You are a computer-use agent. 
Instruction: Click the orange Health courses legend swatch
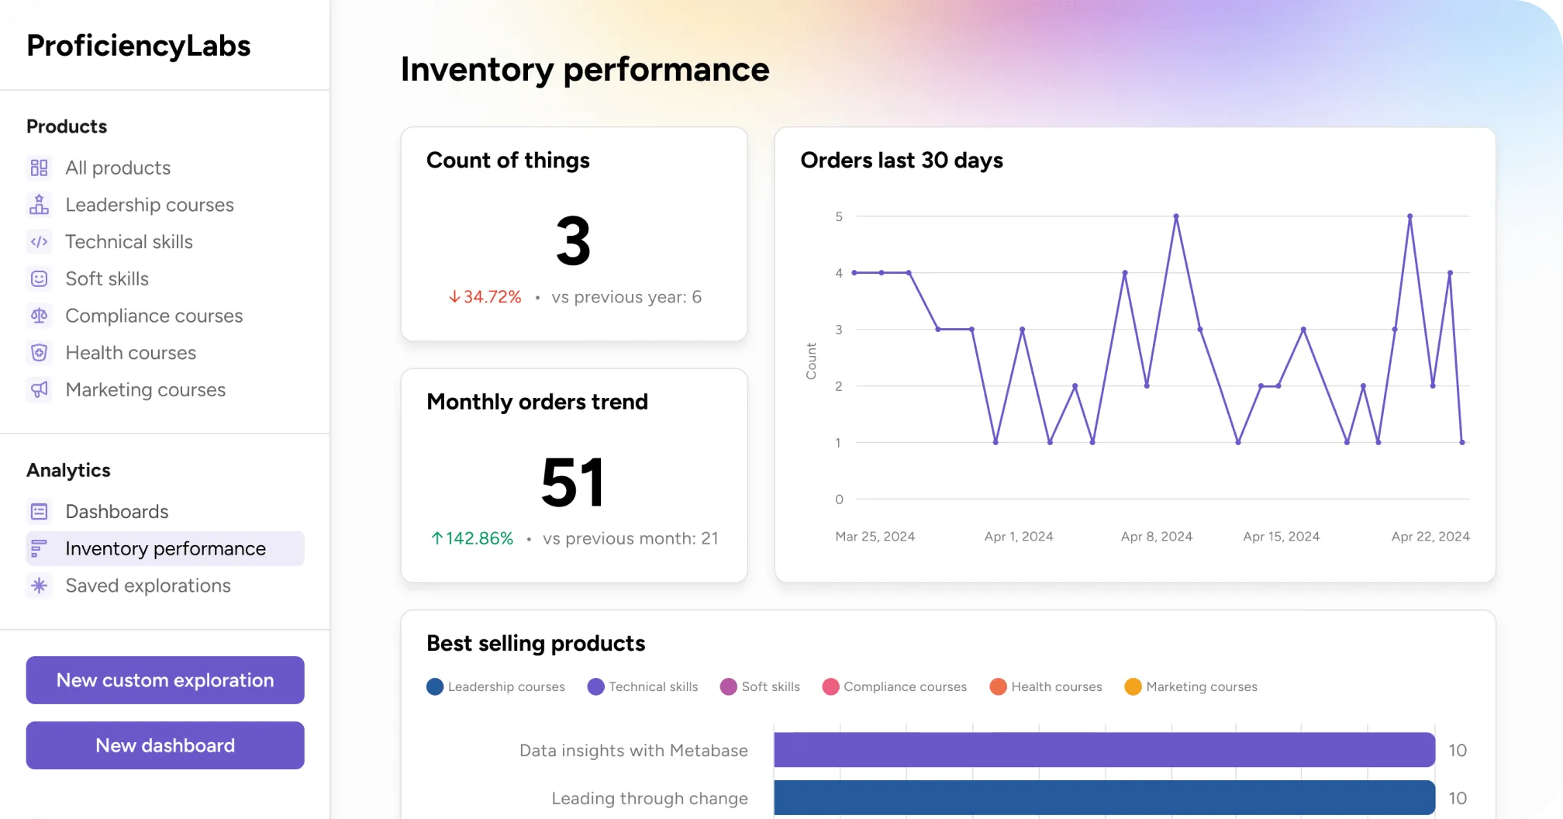997,686
